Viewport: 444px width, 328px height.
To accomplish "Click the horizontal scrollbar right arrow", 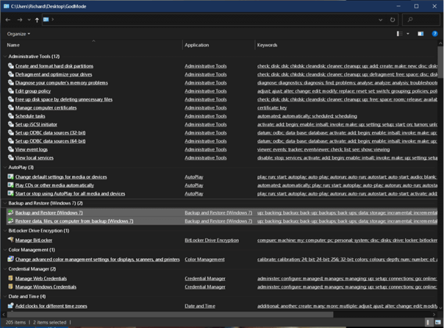I will 434,314.
